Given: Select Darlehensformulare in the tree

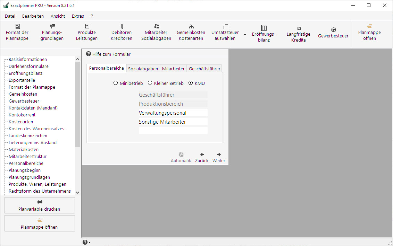Looking at the screenshot, I should [28, 66].
